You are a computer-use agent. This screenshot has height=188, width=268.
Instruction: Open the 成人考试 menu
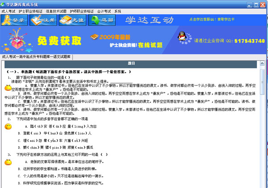coord(8,11)
